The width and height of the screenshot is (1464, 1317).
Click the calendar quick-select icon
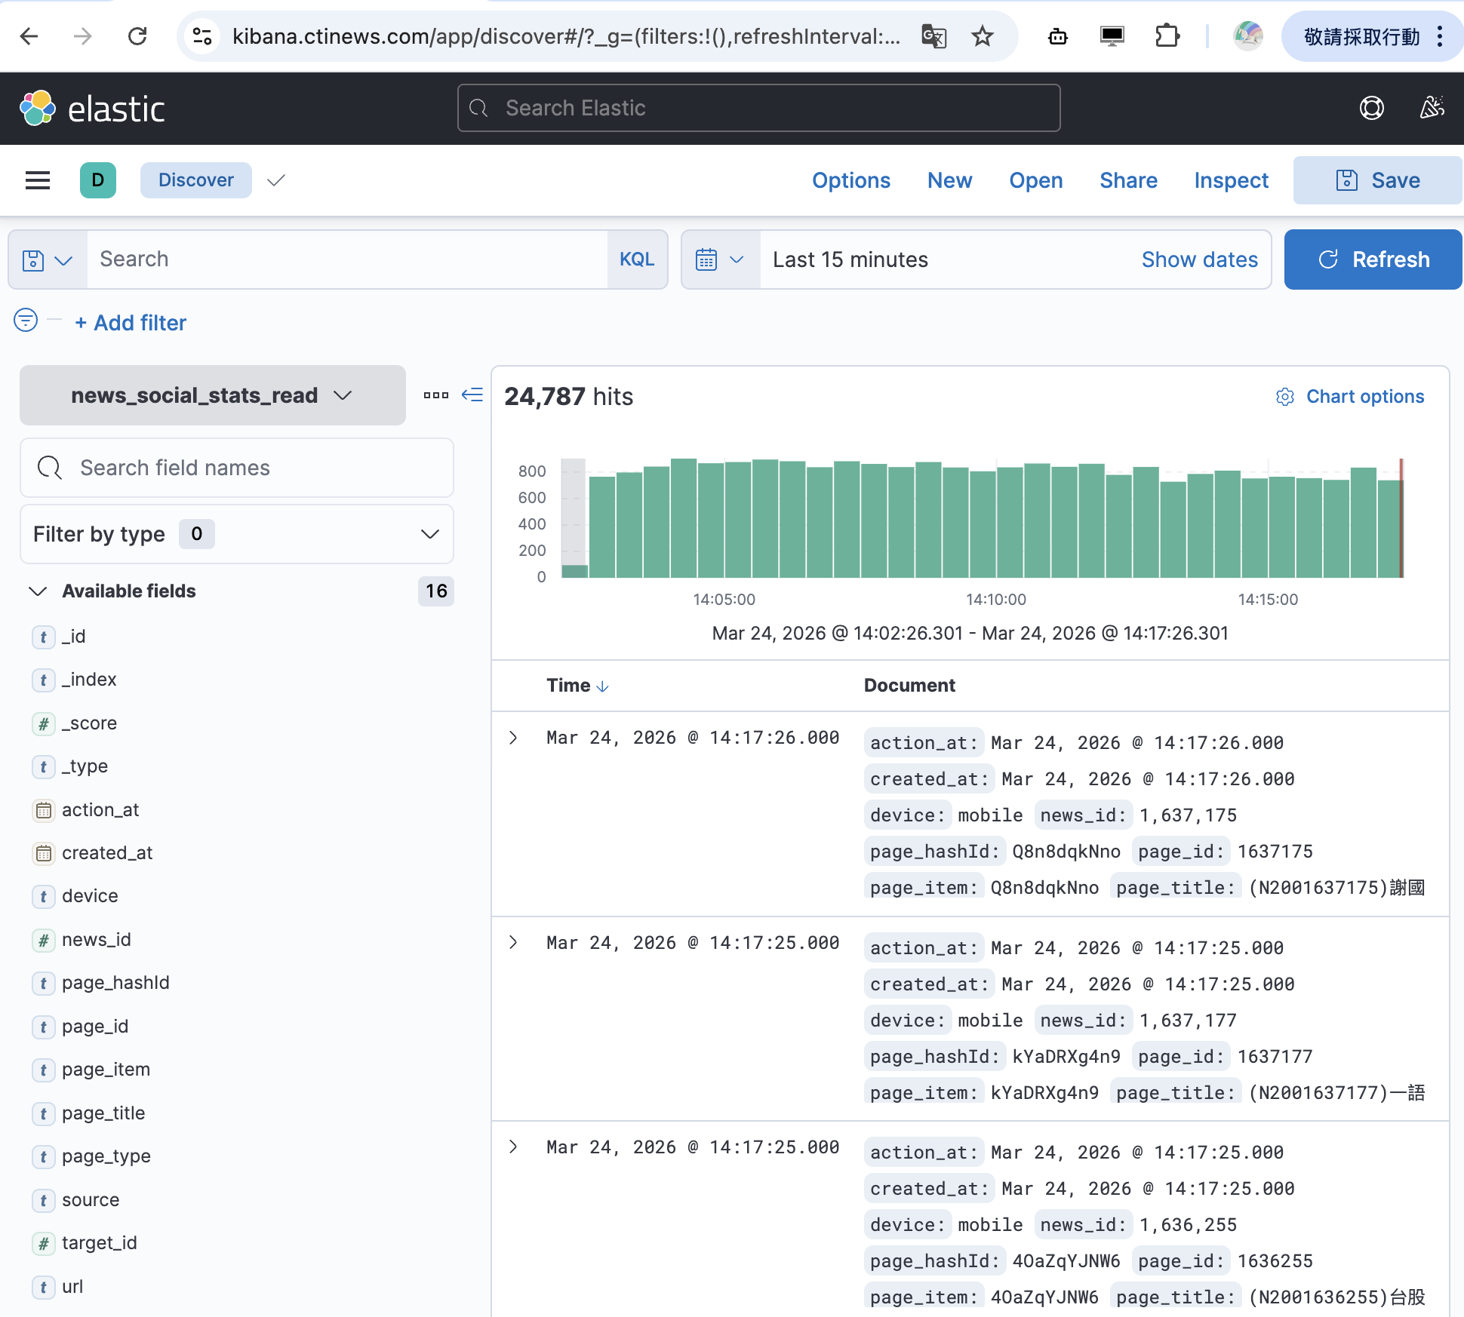click(x=721, y=259)
